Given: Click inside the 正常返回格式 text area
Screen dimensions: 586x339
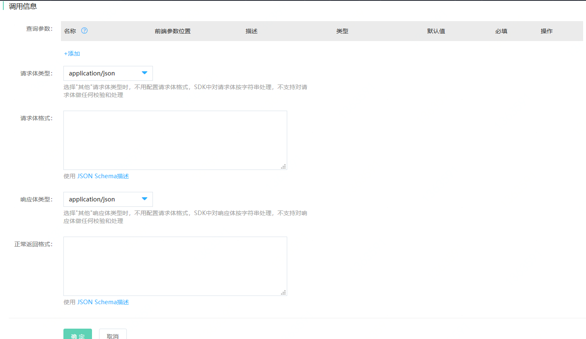Looking at the screenshot, I should [x=175, y=266].
